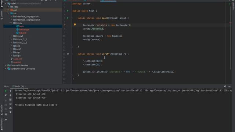Click 'package liskov;' line in editor
This screenshot has width=235, height=132.
[x=82, y=4]
